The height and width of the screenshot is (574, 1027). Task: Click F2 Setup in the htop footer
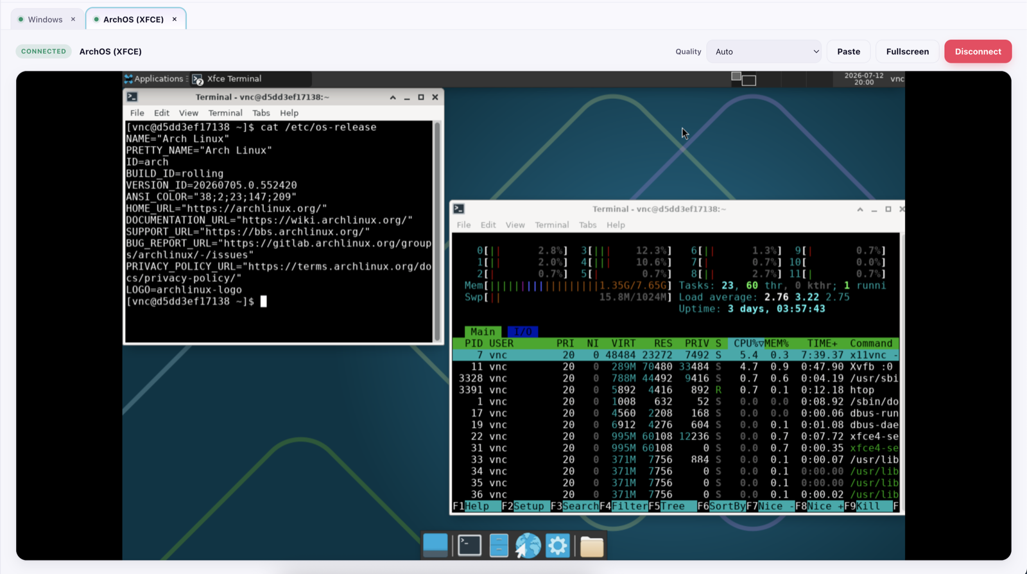click(526, 506)
